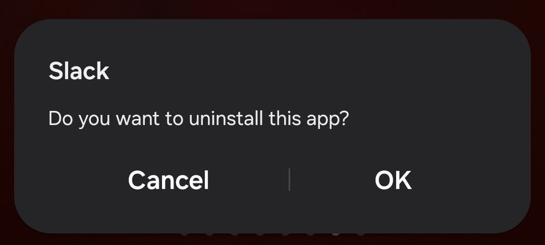Cancel the Slack uninstall dialog
This screenshot has width=545, height=245.
(x=168, y=180)
